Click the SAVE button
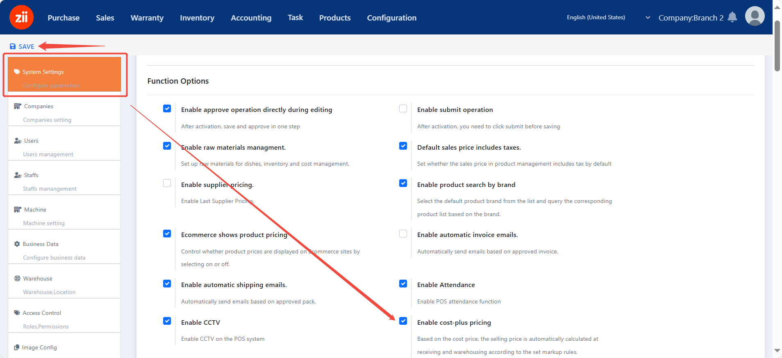Viewport: 782px width, 358px height. (22, 47)
